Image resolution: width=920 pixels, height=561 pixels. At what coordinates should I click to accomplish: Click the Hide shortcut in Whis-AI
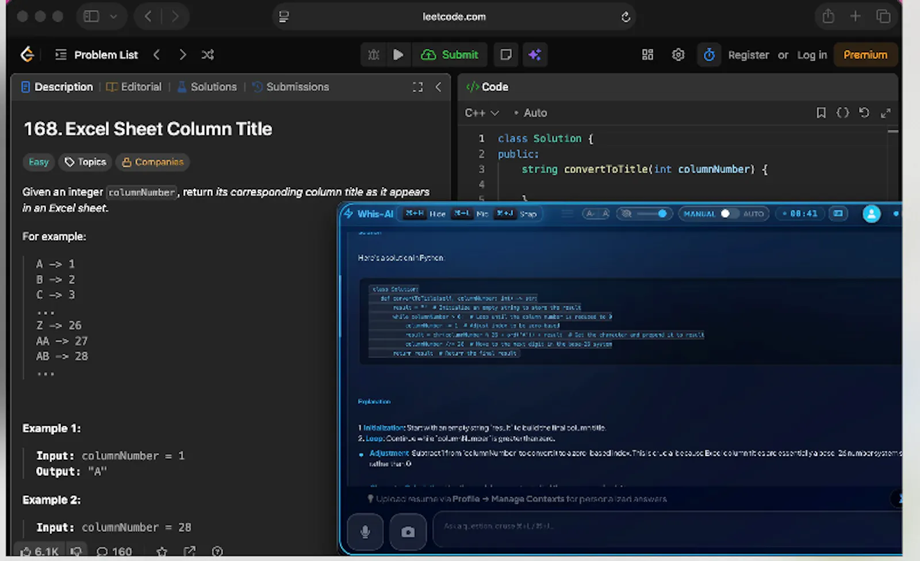(425, 213)
